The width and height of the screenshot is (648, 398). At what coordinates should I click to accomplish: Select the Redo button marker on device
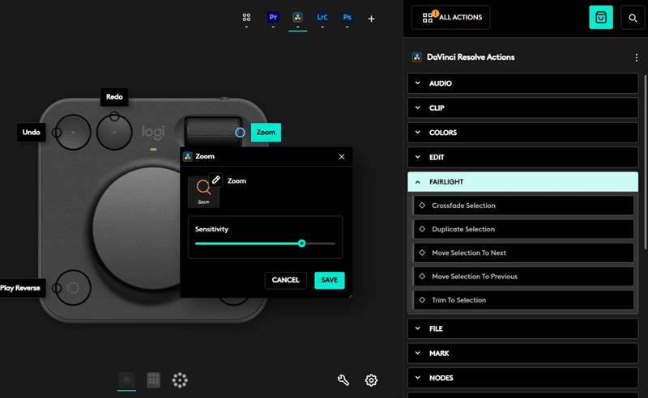(x=114, y=116)
